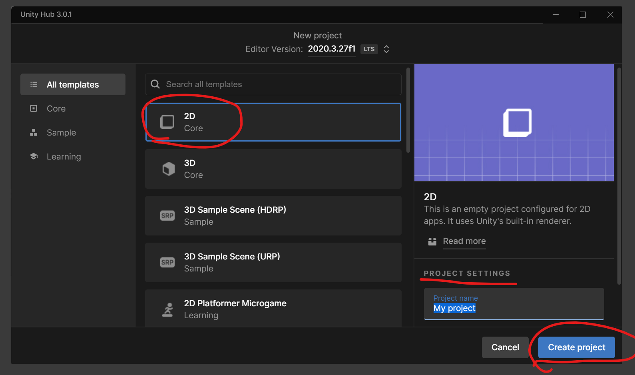635x375 pixels.
Task: Click the All templates list icon
Action: tap(34, 84)
